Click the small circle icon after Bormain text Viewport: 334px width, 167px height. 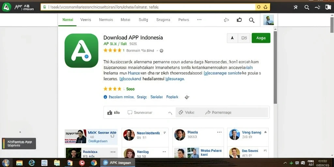(x=161, y=51)
